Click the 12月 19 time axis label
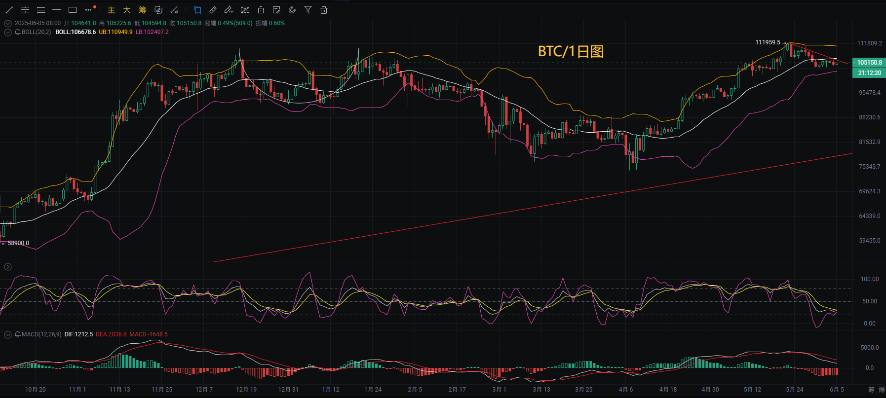The height and width of the screenshot is (398, 886). (246, 390)
